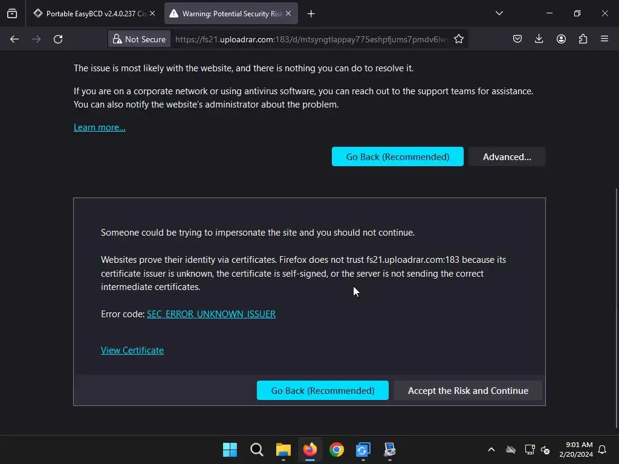Launch Google Chrome from taskbar
Image resolution: width=619 pixels, height=464 pixels.
coord(336,449)
